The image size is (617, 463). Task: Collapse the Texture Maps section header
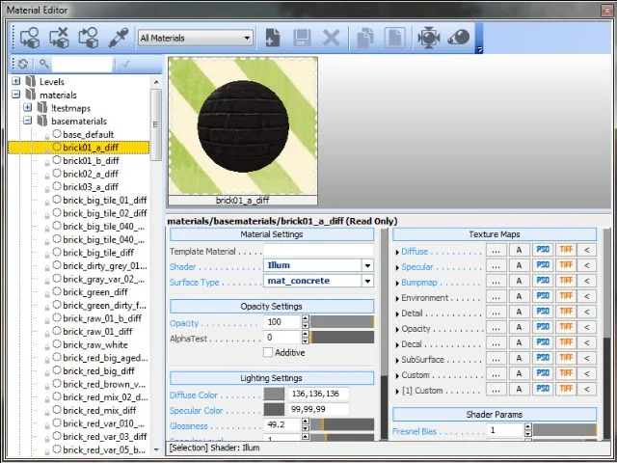click(495, 234)
